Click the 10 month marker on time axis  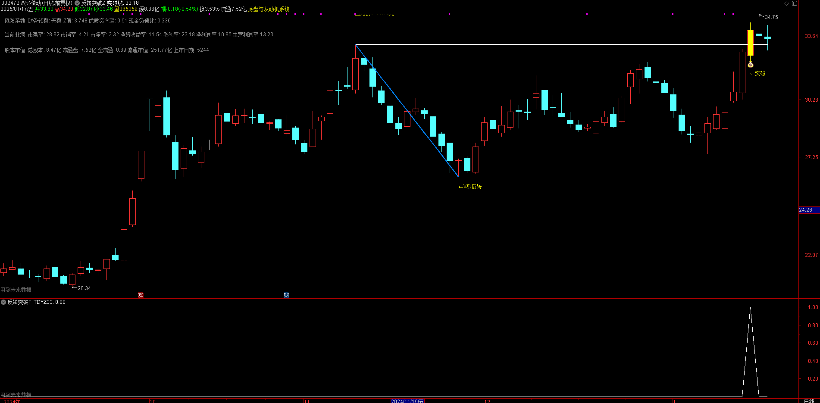pos(152,401)
